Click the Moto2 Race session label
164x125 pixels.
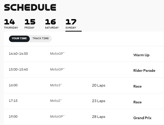pos(137,102)
